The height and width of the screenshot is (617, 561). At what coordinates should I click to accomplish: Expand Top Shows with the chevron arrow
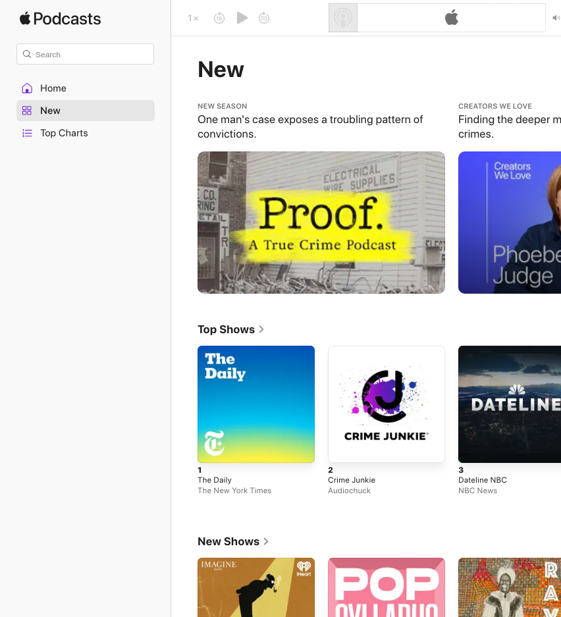(x=261, y=329)
